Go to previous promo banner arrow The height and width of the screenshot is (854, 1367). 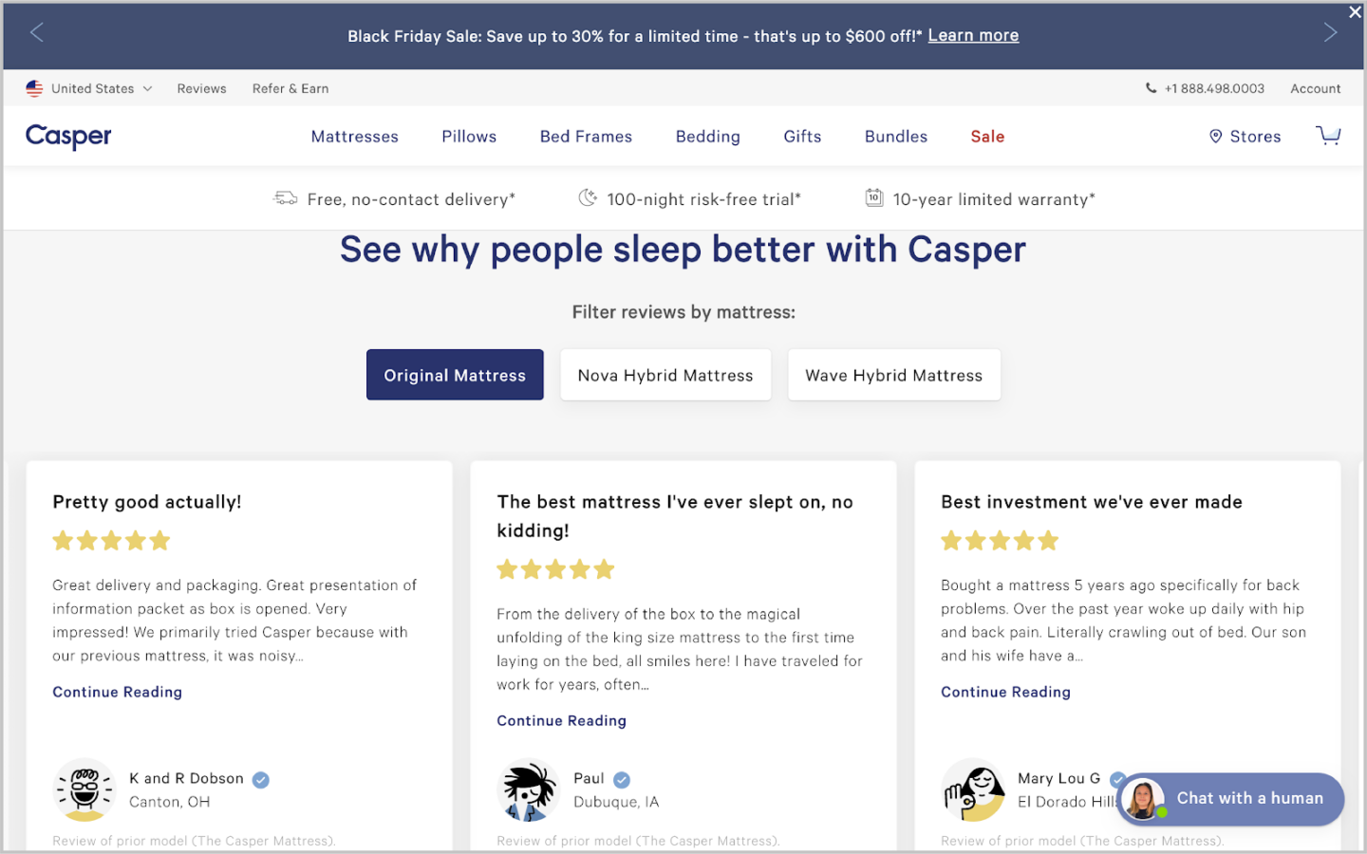coord(37,33)
